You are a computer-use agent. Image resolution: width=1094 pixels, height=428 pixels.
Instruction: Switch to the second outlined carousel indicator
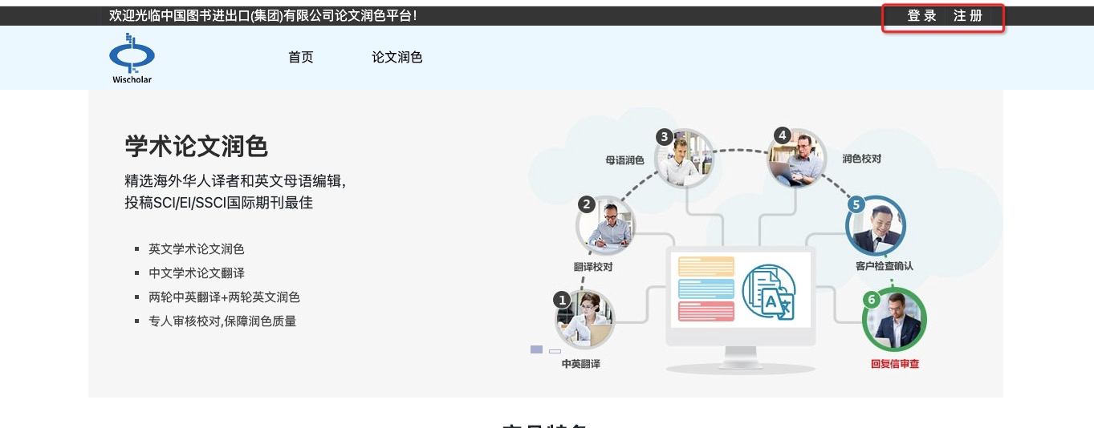tap(555, 351)
